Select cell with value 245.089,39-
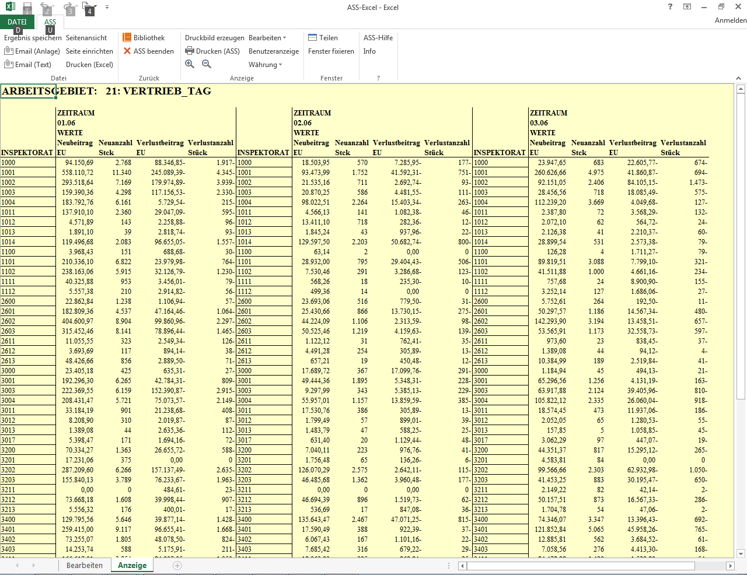Viewport: 747px width, 575px height. tap(159, 173)
